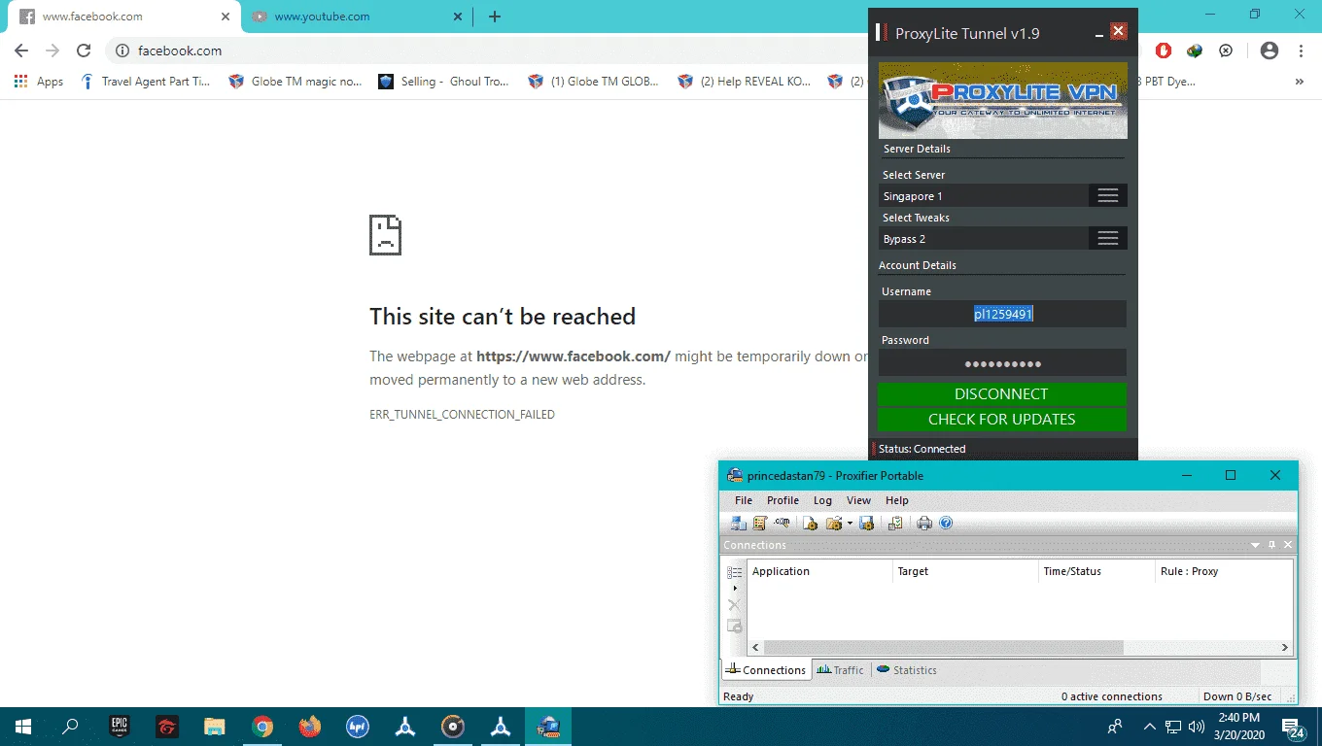Click the small arrow below the list view icon
Image resolution: width=1322 pixels, height=746 pixels.
tap(735, 588)
